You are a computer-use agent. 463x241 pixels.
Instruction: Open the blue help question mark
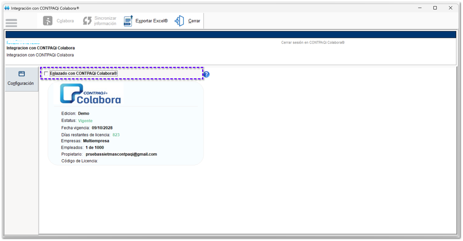tap(206, 74)
